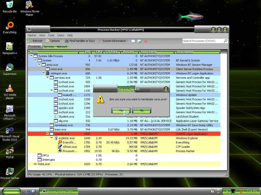
Task: Cancel termination with the No button
Action: (x=142, y=110)
